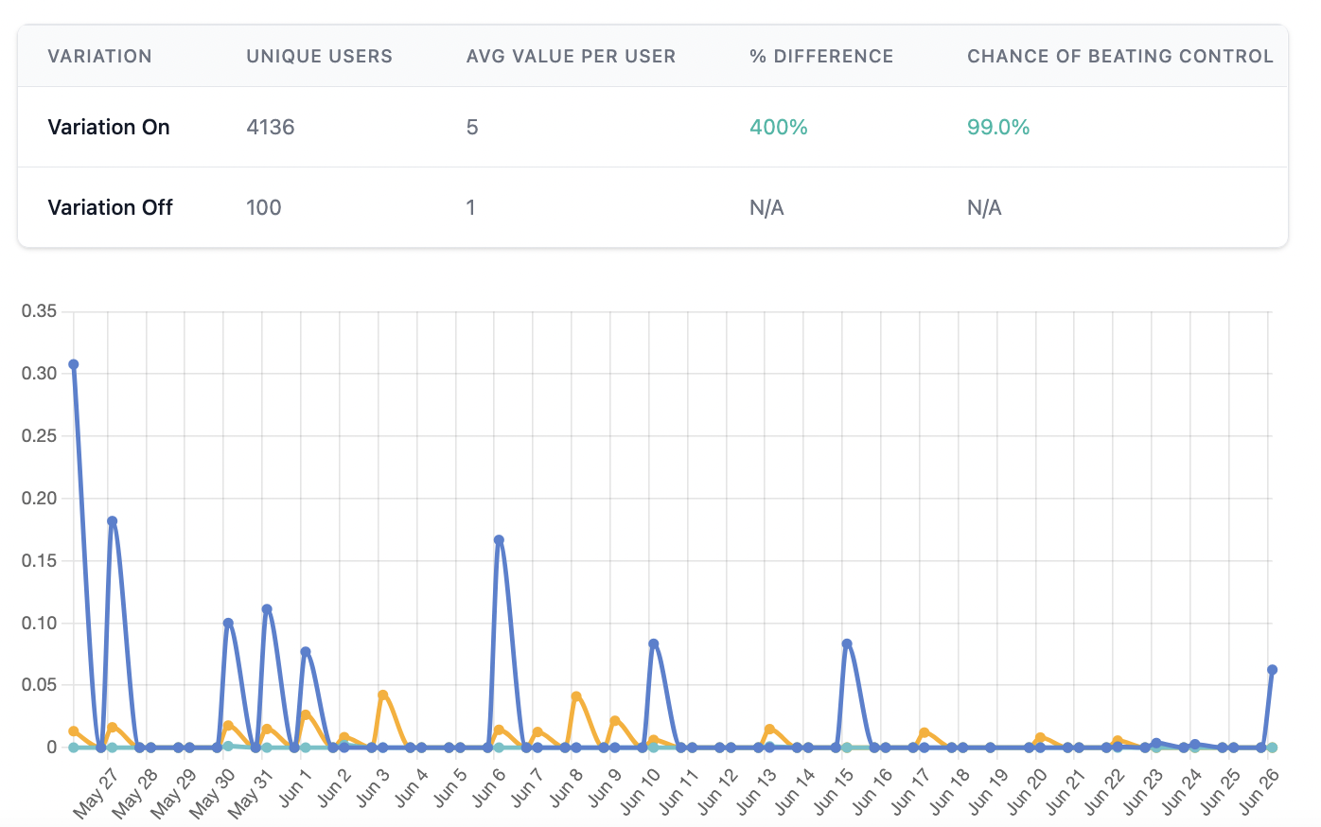The width and height of the screenshot is (1321, 827).
Task: Click the % DIFFERENCE column header
Action: click(x=821, y=56)
